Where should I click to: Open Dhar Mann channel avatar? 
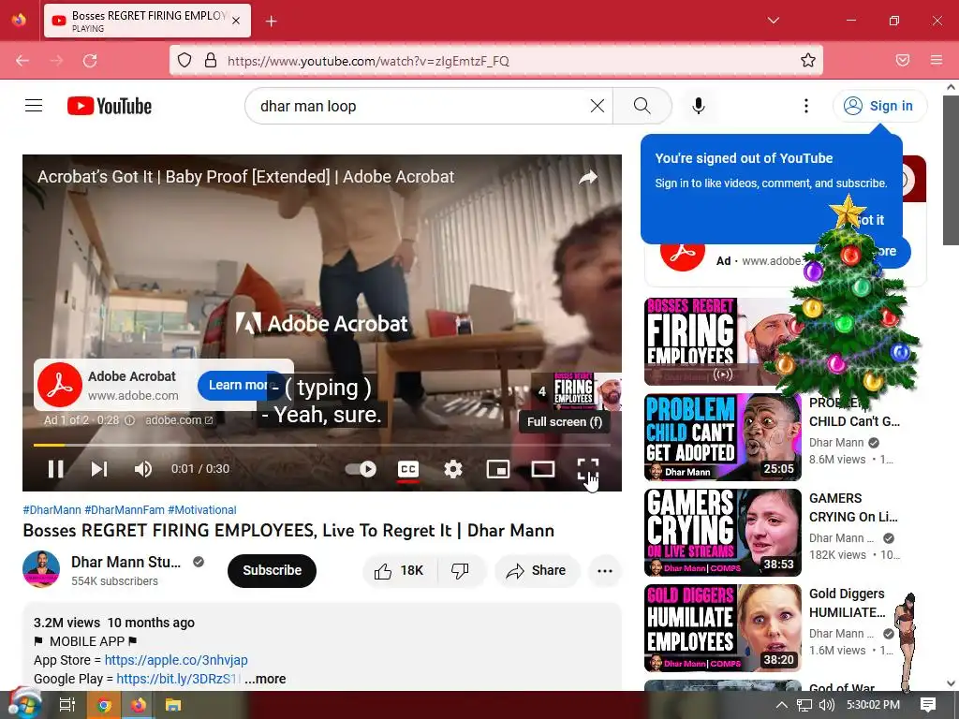(x=41, y=569)
